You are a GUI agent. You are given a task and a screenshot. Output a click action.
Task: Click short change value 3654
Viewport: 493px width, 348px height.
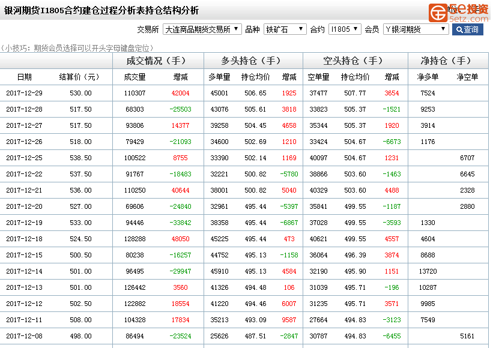392,93
